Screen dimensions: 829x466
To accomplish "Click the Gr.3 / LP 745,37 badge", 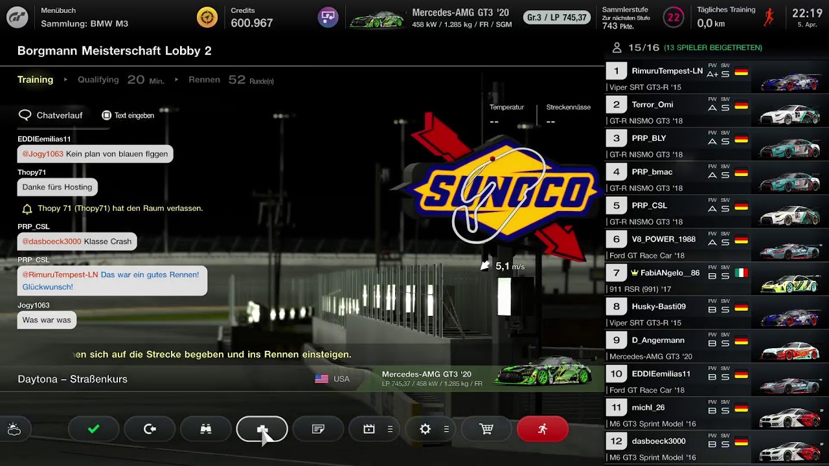I will [x=557, y=17].
